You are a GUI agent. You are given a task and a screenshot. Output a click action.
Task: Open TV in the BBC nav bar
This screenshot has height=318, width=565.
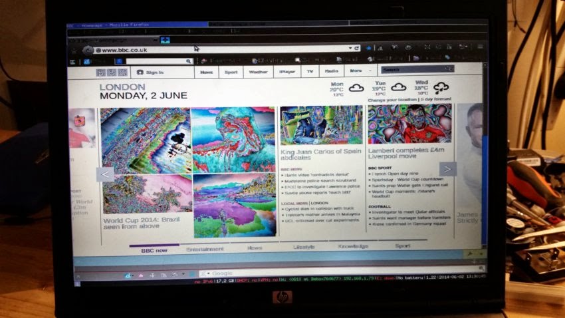[x=310, y=71]
